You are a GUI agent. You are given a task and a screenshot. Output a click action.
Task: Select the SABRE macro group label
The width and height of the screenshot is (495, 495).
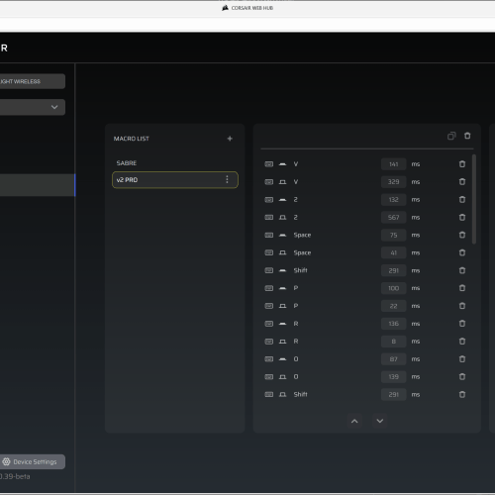(x=127, y=163)
